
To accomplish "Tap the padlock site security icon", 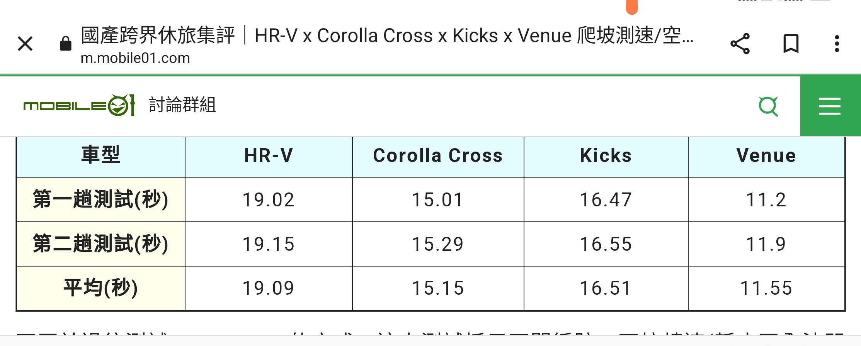I will [65, 44].
